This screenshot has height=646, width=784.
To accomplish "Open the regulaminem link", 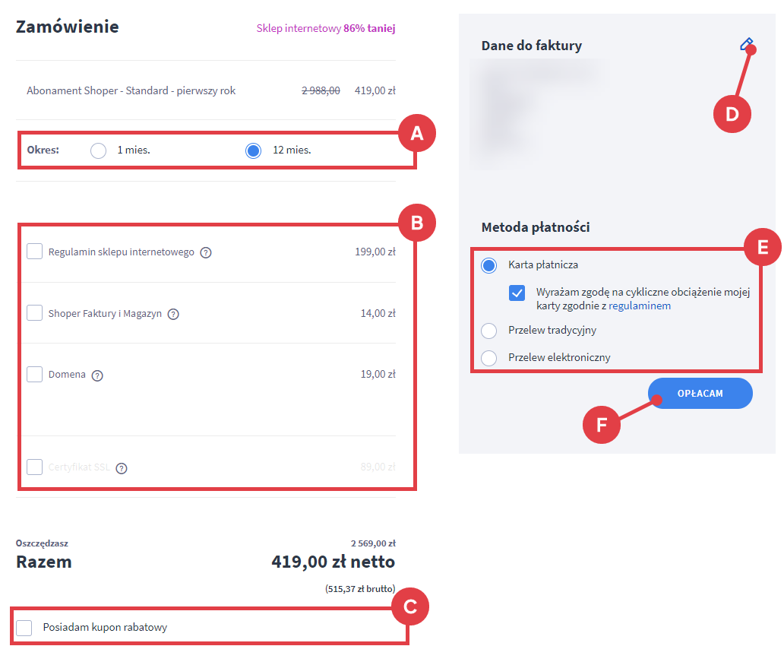I will click(640, 306).
